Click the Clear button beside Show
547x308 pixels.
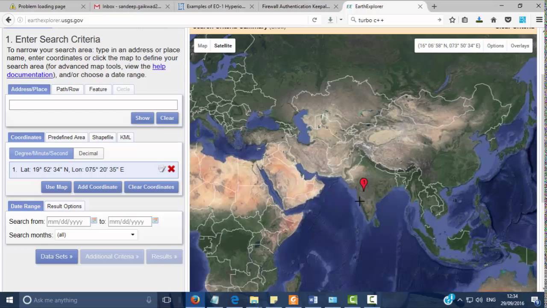(167, 118)
